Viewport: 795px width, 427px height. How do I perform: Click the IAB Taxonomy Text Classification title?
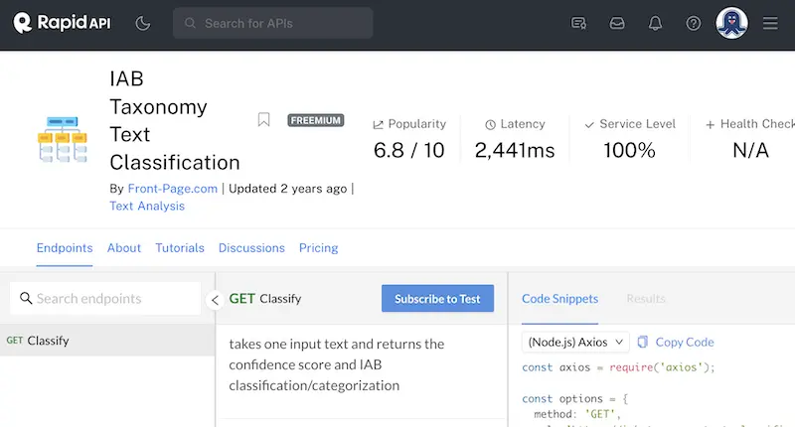tap(175, 120)
